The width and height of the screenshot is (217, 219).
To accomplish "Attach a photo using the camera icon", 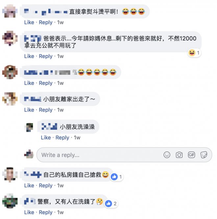I will coord(179,155).
